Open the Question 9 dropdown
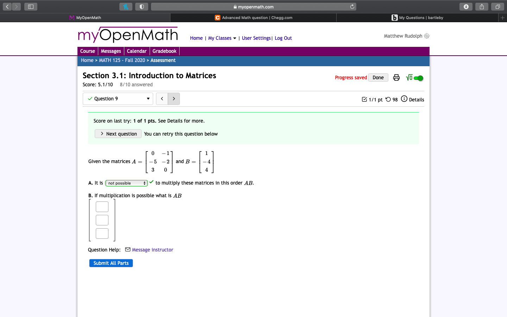 118,99
